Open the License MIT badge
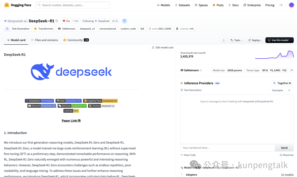Viewport: 297px width, 177px height. (71, 111)
